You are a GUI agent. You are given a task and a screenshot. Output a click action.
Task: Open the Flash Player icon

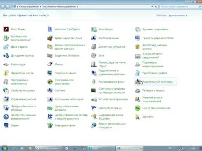click(x=6, y=29)
